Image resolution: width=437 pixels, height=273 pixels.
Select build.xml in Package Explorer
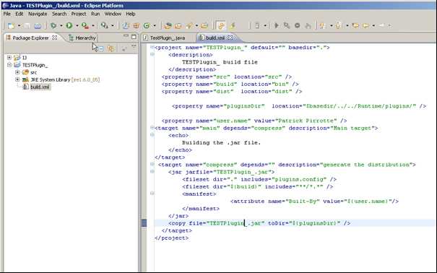coord(40,87)
